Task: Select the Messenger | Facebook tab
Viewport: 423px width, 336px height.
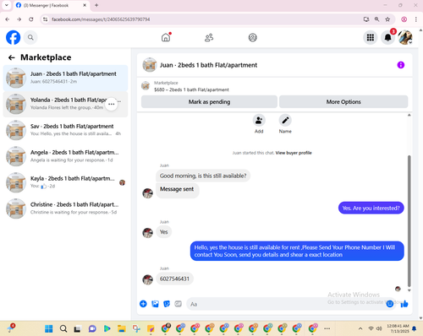Action: tap(51, 5)
